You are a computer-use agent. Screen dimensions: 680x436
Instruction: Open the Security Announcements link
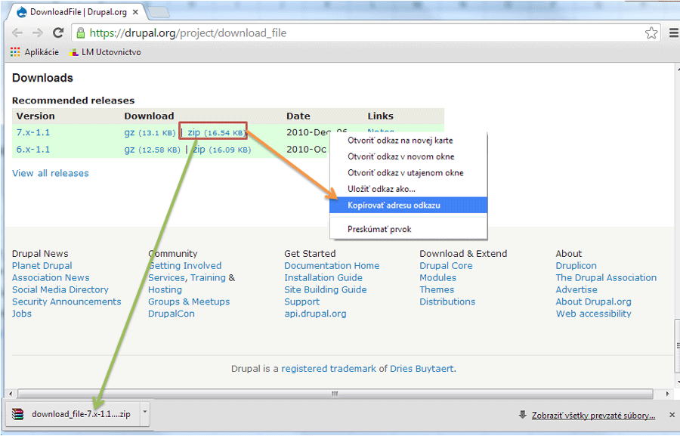pos(66,301)
